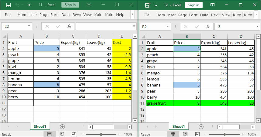Click Sign in button in right window

tap(193, 5)
